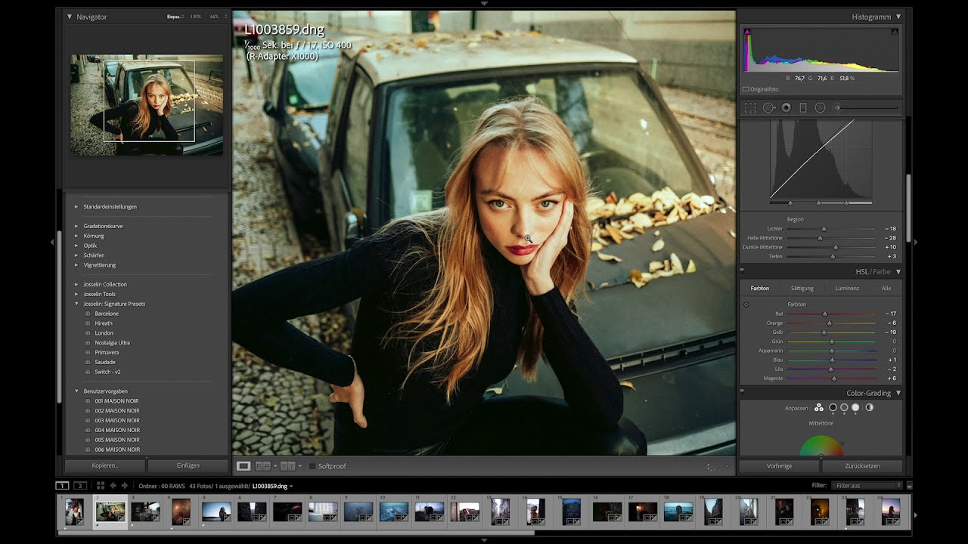Image resolution: width=968 pixels, height=544 pixels.
Task: Switch to the Farbton tab
Action: [x=760, y=288]
